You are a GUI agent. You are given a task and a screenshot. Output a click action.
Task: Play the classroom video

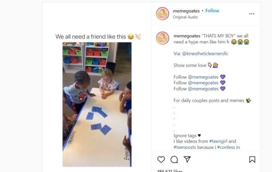(x=97, y=104)
